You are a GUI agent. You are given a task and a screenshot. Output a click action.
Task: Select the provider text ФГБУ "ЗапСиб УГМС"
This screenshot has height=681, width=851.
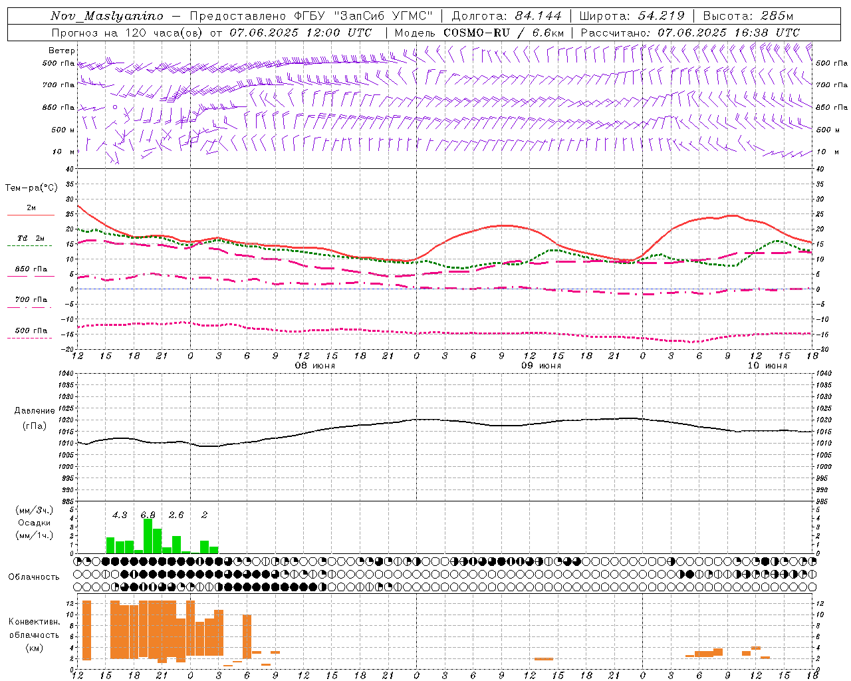point(364,16)
